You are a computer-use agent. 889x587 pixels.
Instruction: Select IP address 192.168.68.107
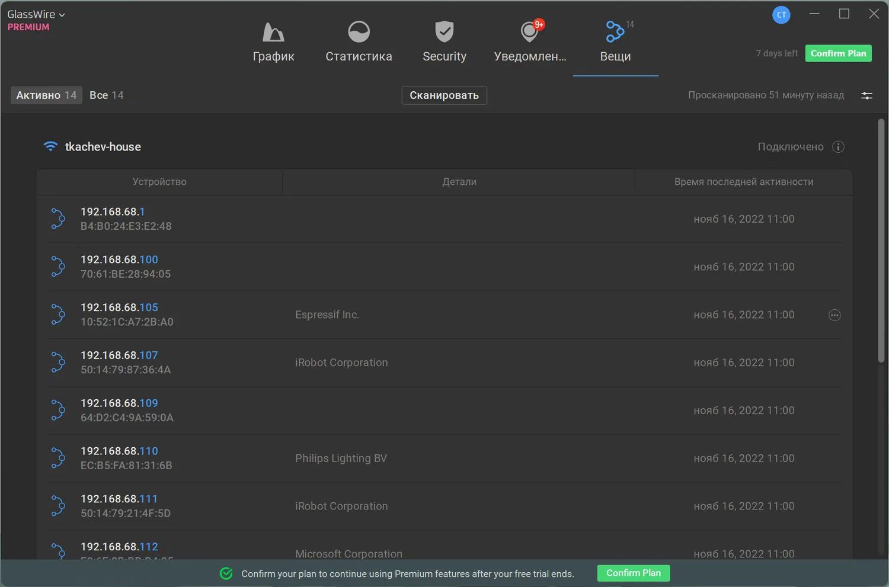[119, 355]
